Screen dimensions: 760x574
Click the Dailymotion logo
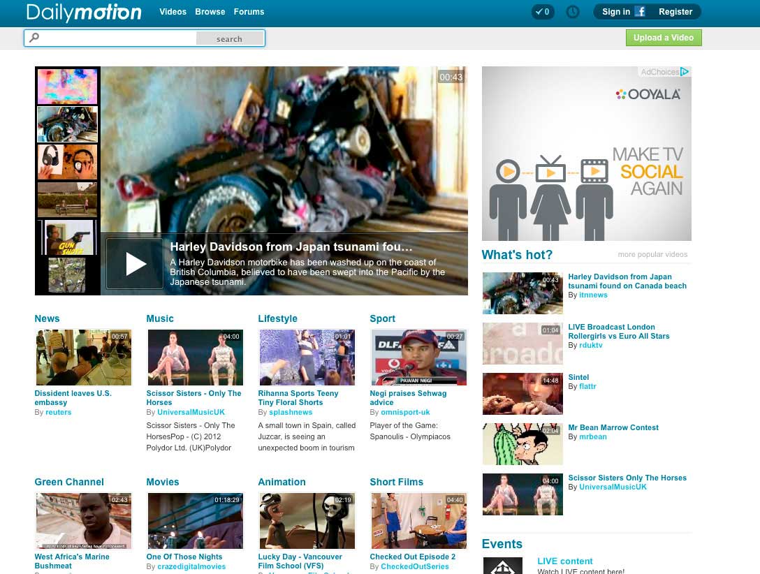click(x=84, y=13)
